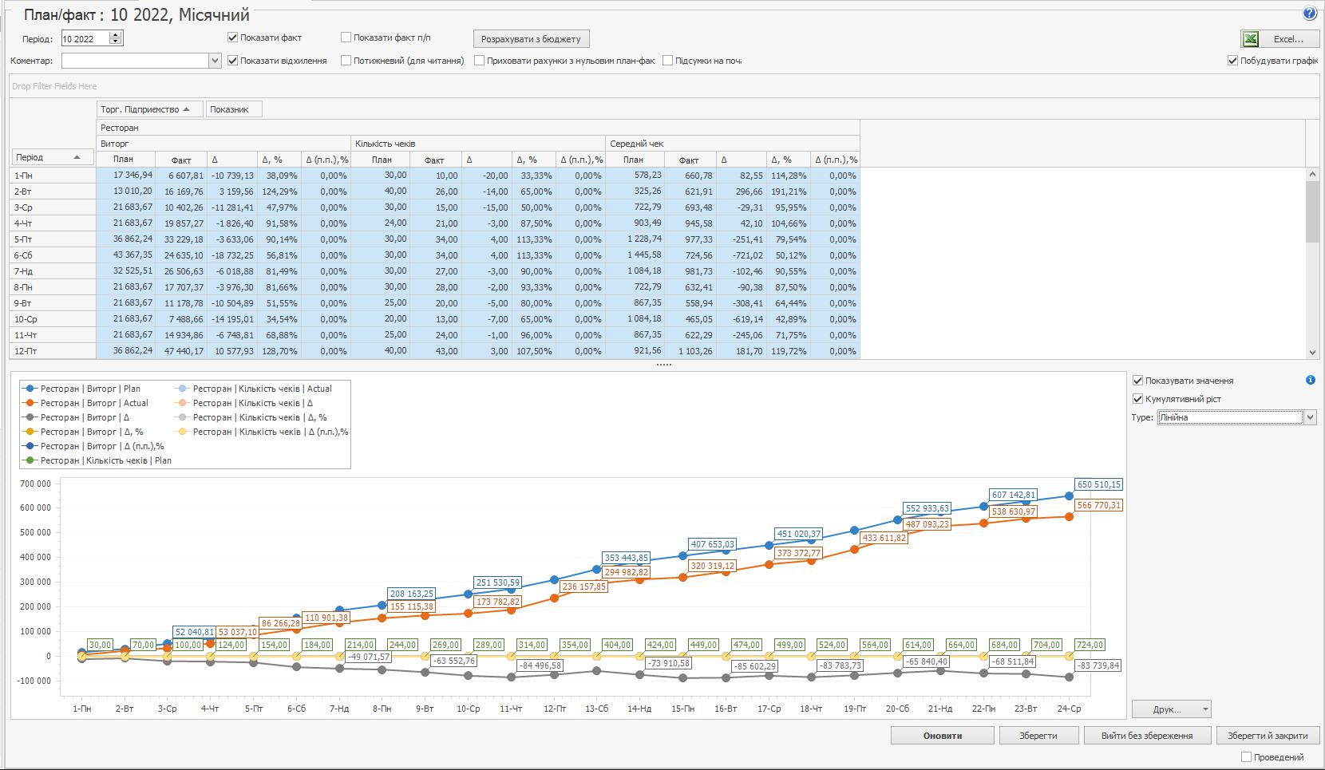Viewport: 1325px width, 770px height.
Task: Open the help question mark icon
Action: pyautogui.click(x=1310, y=14)
